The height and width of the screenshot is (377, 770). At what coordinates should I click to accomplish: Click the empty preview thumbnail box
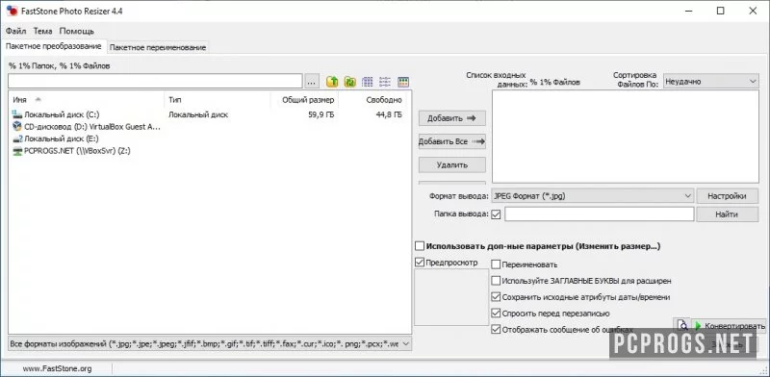(451, 297)
